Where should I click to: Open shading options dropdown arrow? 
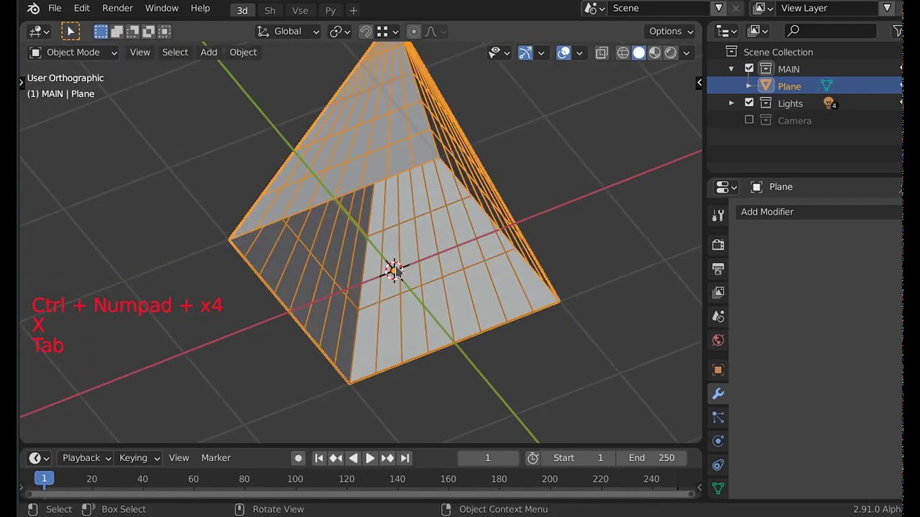click(x=686, y=52)
